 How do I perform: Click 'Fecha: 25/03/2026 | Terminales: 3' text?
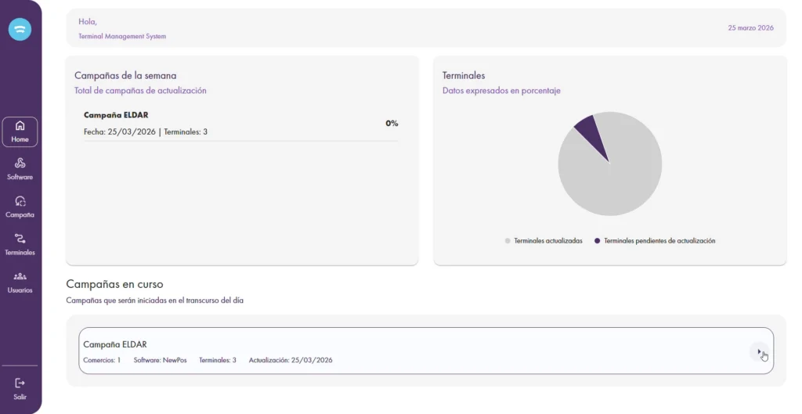click(x=146, y=131)
